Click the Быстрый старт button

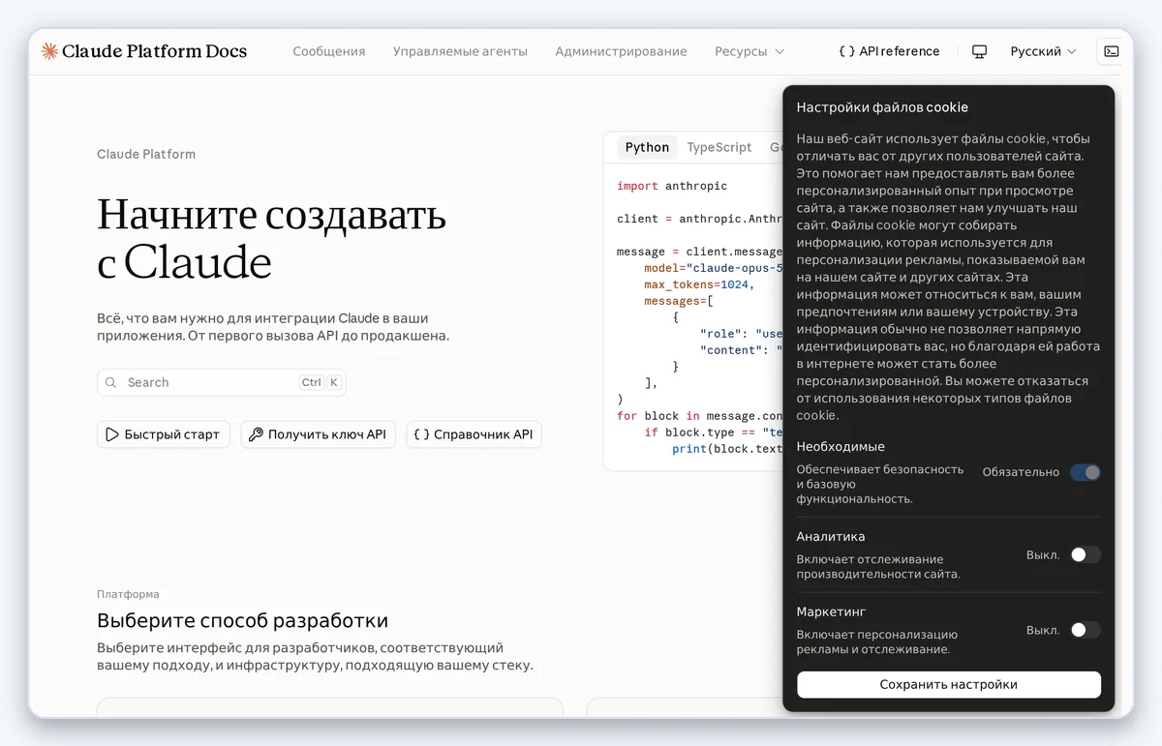pyautogui.click(x=164, y=434)
